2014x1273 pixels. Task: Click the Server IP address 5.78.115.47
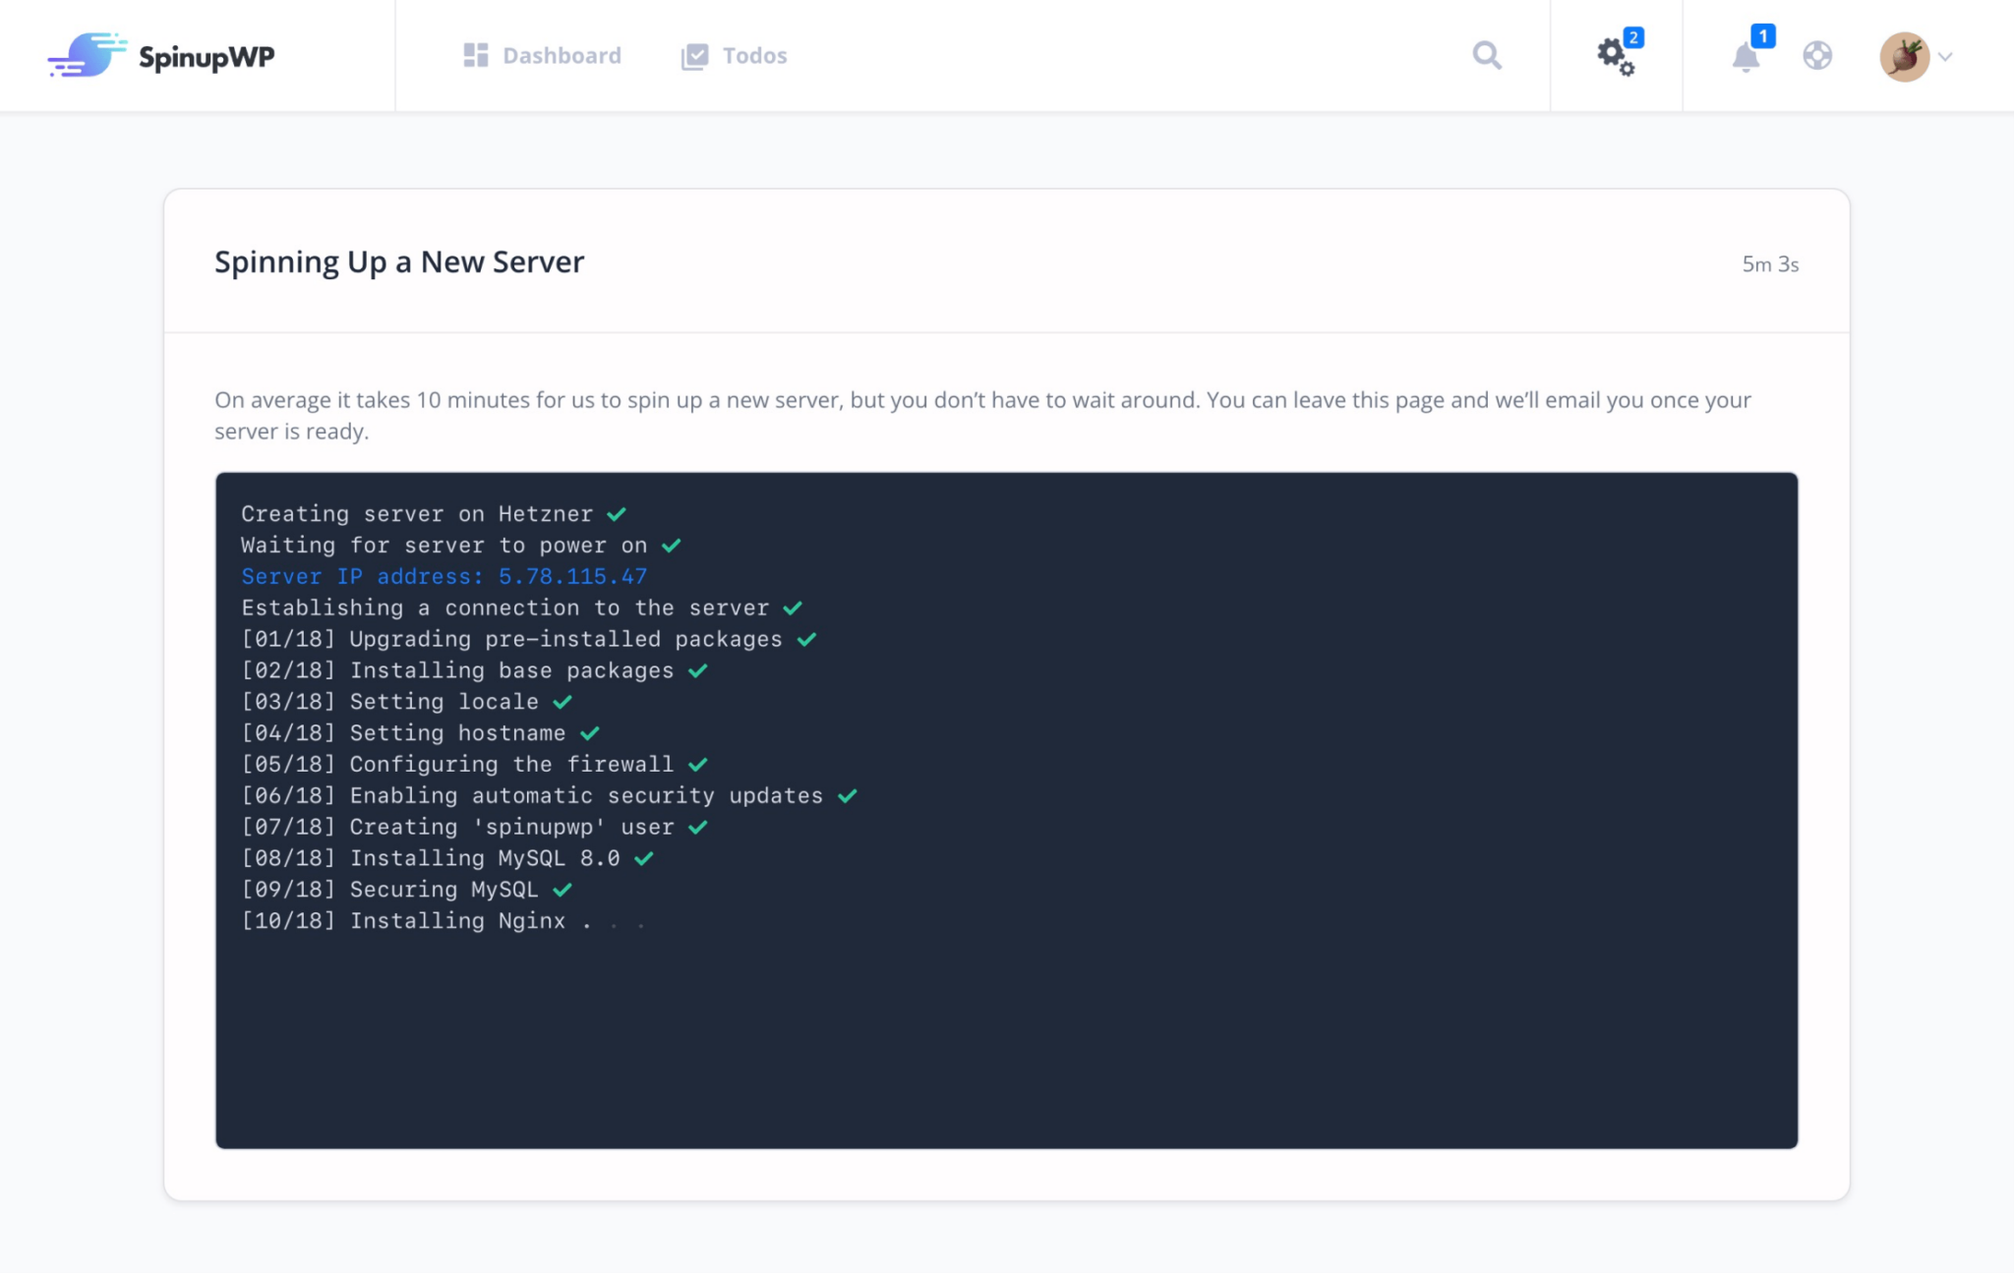pyautogui.click(x=443, y=576)
